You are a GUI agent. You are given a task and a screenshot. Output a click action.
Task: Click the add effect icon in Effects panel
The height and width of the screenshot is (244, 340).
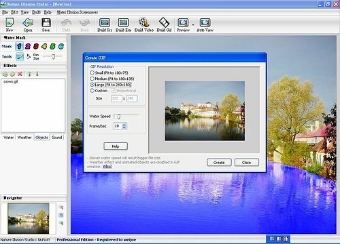tap(5, 74)
